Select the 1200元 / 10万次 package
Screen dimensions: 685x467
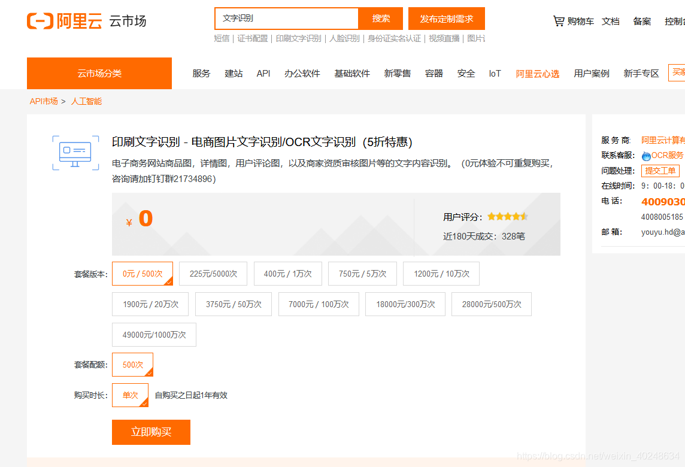[x=441, y=274]
